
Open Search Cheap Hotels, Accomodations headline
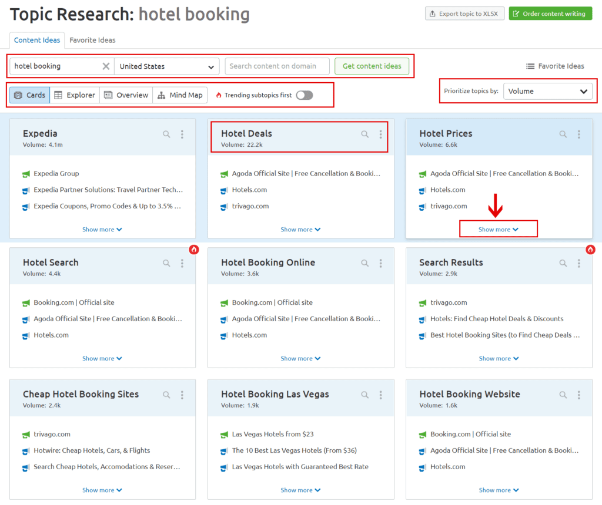(107, 467)
